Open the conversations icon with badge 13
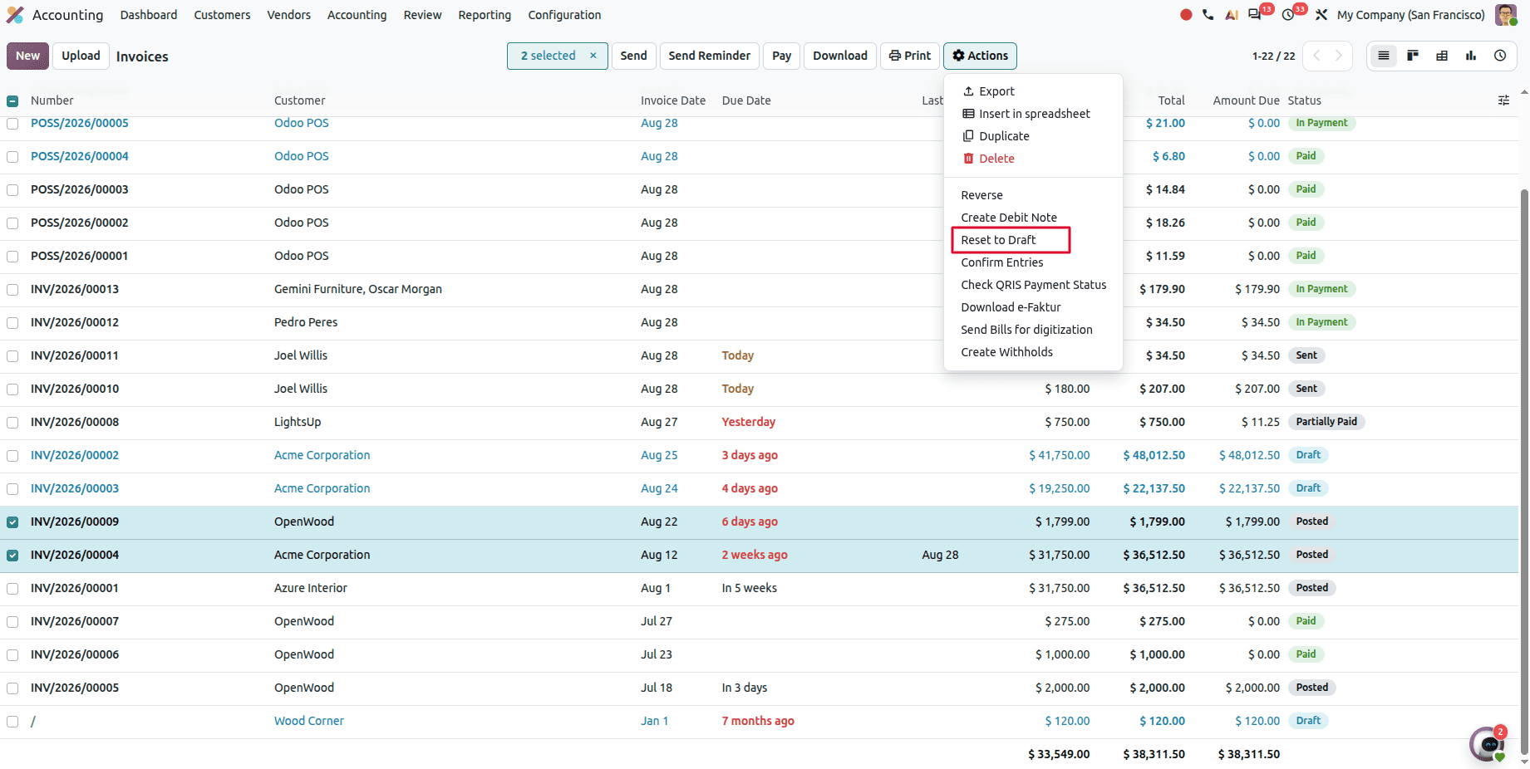Image resolution: width=1530 pixels, height=769 pixels. [x=1256, y=15]
